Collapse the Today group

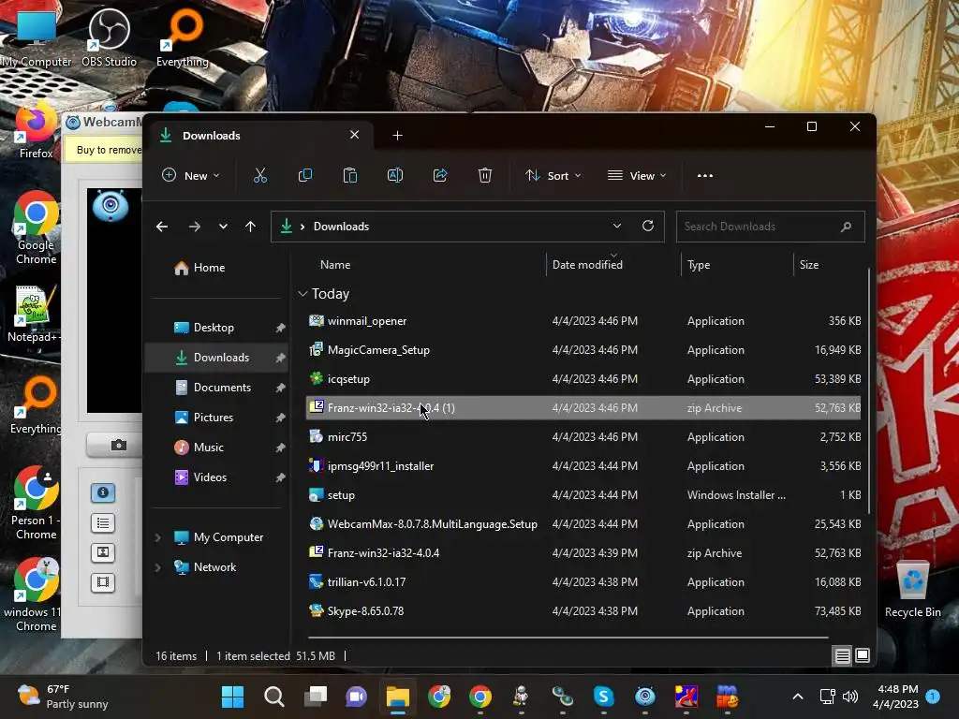tap(302, 294)
